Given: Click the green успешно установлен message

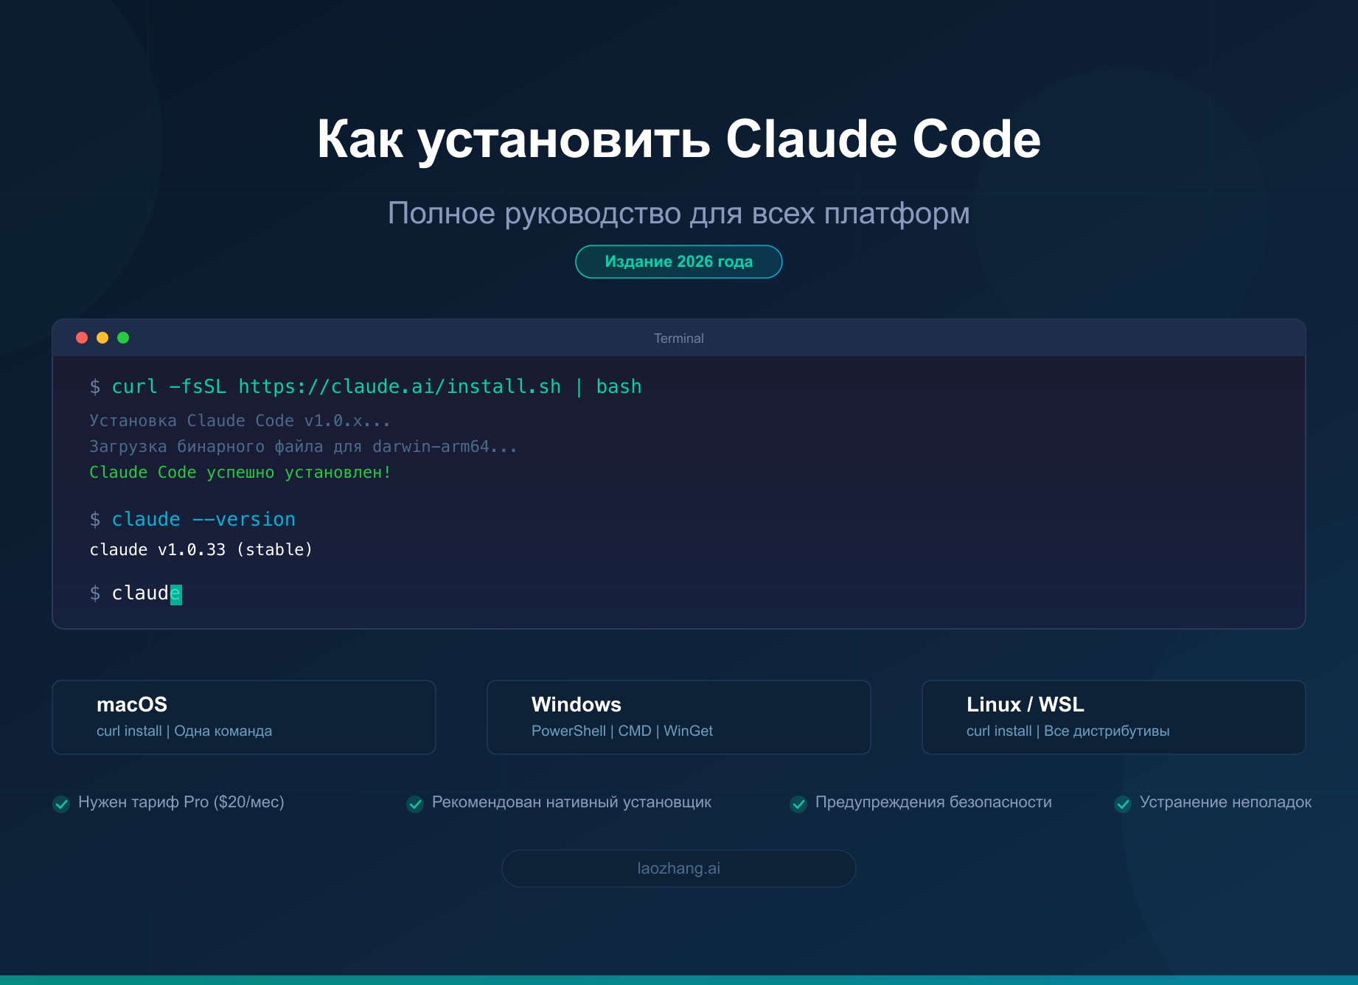Looking at the screenshot, I should (x=240, y=473).
